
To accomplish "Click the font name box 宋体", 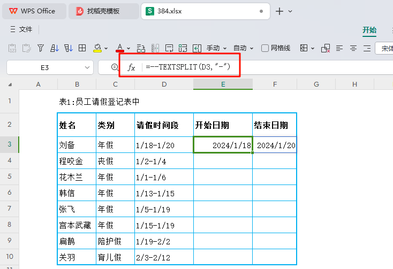I will [x=384, y=48].
